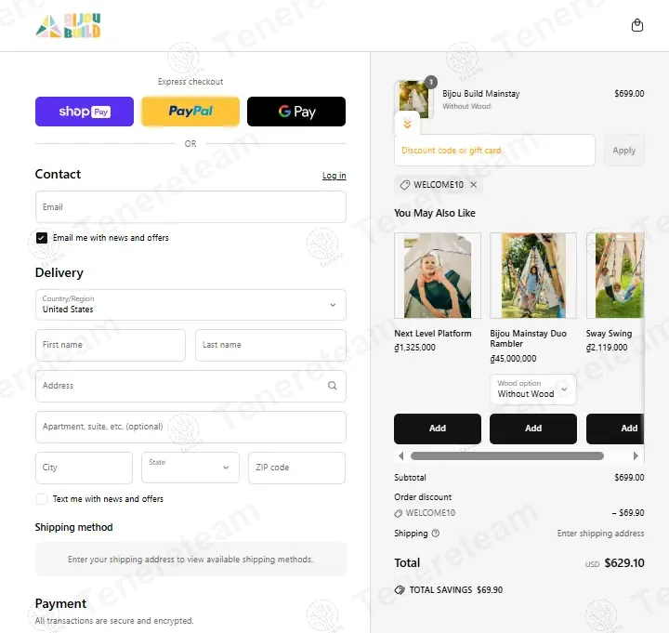Screen dimensions: 669x633
Task: Click the recommendations horizontal scrollbar
Action: point(507,455)
